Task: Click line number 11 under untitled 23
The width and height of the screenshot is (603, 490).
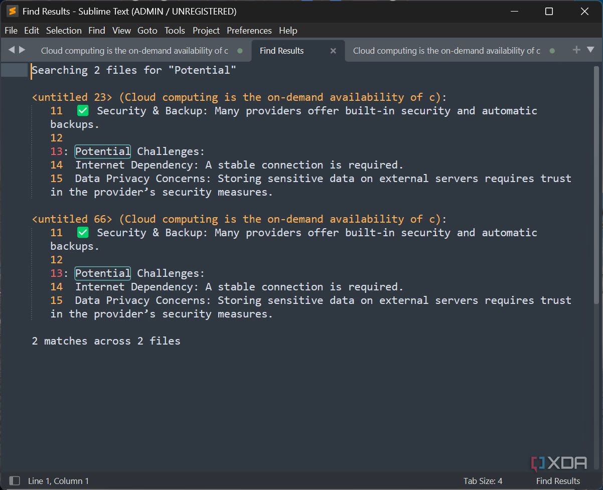Action: pos(57,111)
